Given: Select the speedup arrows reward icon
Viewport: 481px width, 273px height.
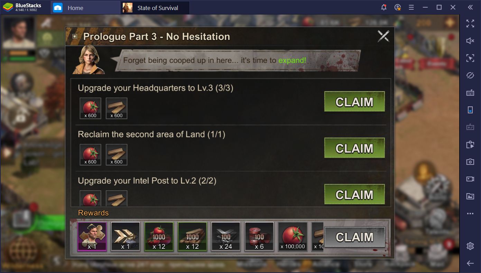Looking at the screenshot, I should pos(126,237).
